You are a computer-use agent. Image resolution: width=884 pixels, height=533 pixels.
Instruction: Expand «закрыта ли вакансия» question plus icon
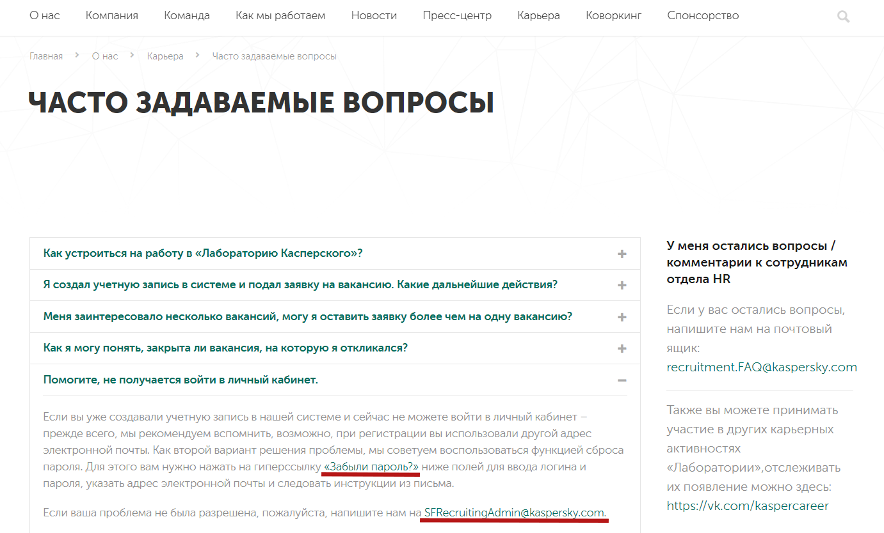(622, 348)
